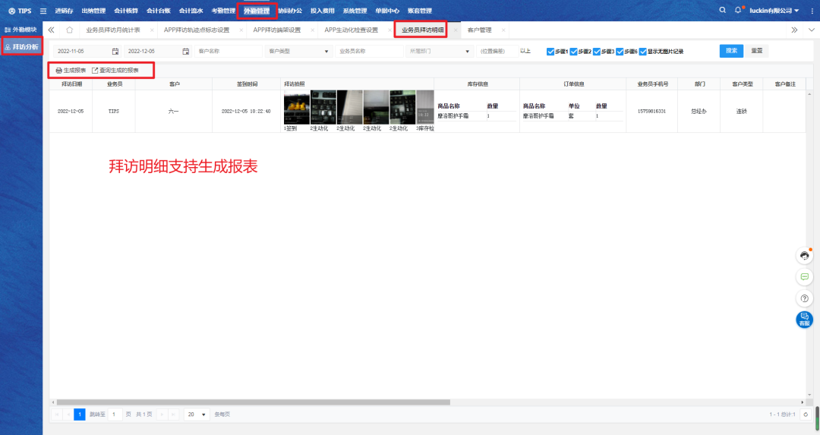The width and height of the screenshot is (820, 435).
Task: Switch to the 客户管理 tab
Action: 480,30
